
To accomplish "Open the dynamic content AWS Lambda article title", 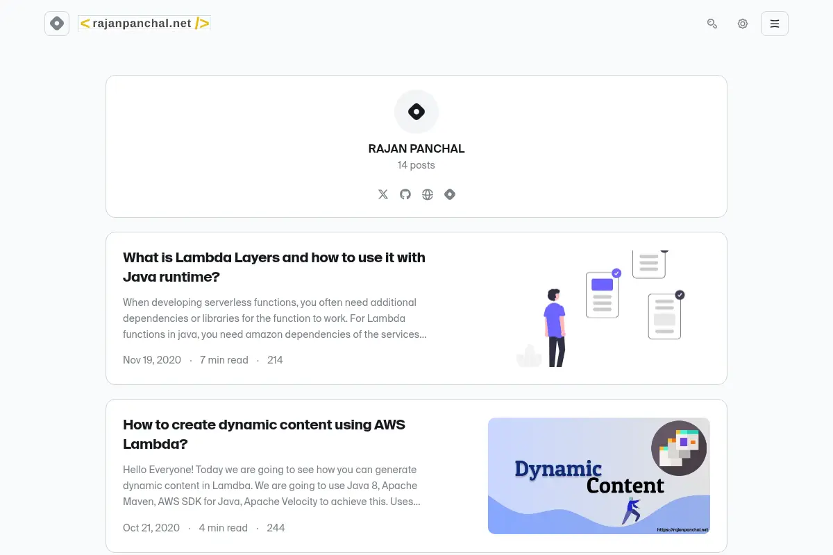I will [264, 434].
